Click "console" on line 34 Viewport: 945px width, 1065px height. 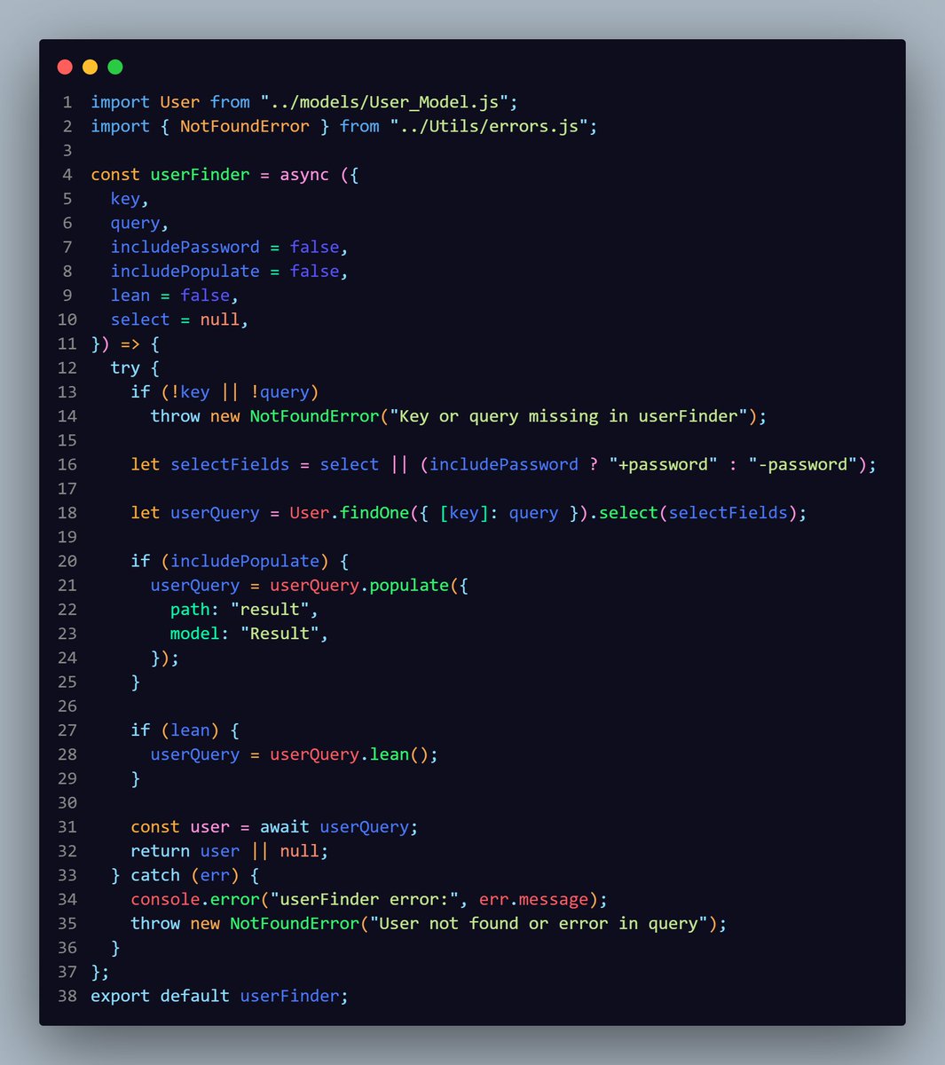click(x=165, y=899)
